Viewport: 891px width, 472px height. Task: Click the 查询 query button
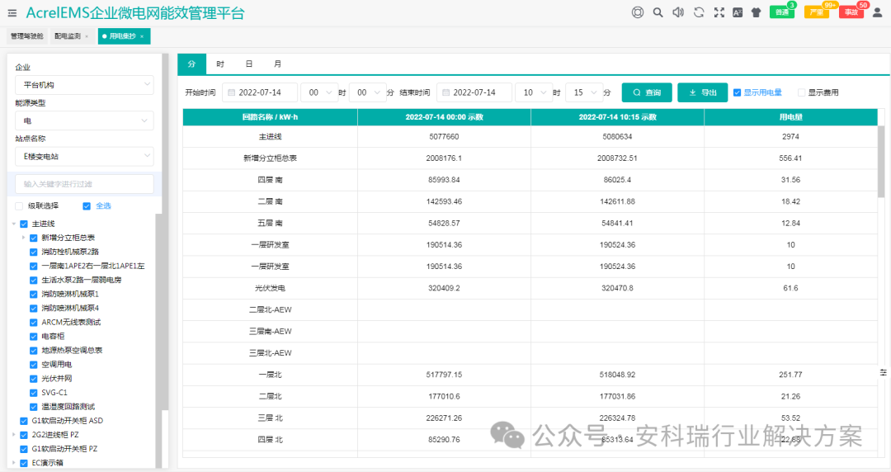(x=647, y=92)
